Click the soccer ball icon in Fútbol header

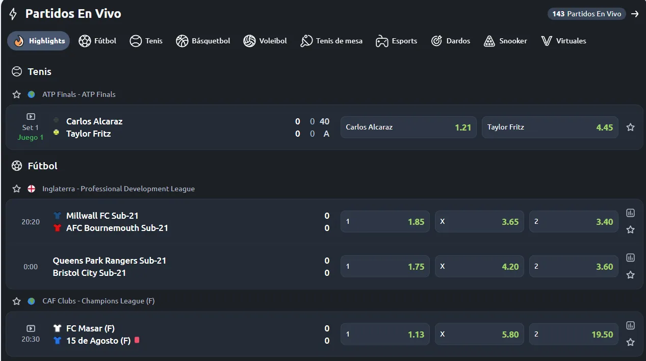[17, 166]
